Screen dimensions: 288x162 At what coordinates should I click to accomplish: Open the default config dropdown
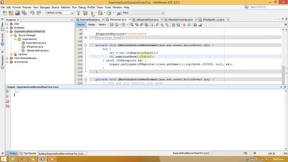[x=59, y=13]
